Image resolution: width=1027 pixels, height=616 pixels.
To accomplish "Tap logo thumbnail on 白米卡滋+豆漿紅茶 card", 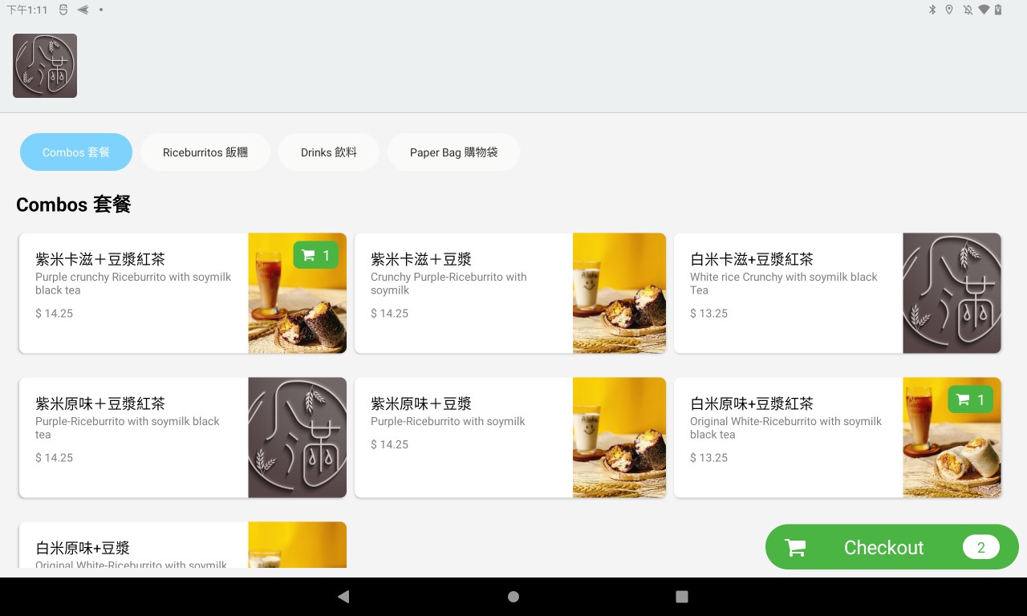I will pos(952,294).
